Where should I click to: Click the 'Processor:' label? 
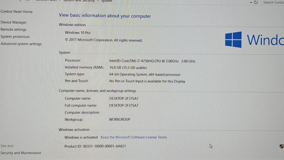(73, 60)
